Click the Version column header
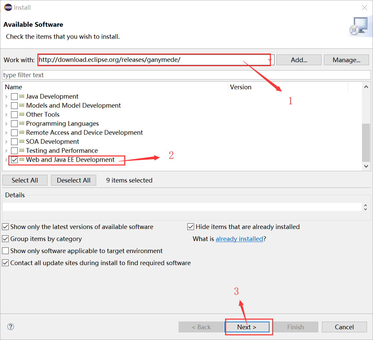The image size is (373, 340). (x=288, y=87)
